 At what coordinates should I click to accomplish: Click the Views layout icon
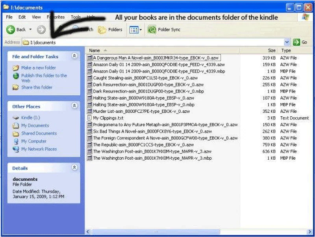point(133,30)
